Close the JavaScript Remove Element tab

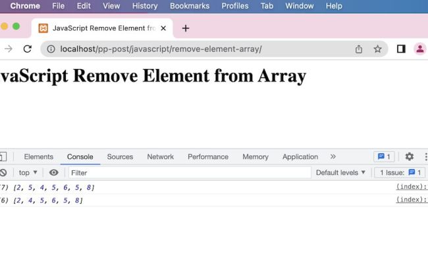[x=163, y=28]
